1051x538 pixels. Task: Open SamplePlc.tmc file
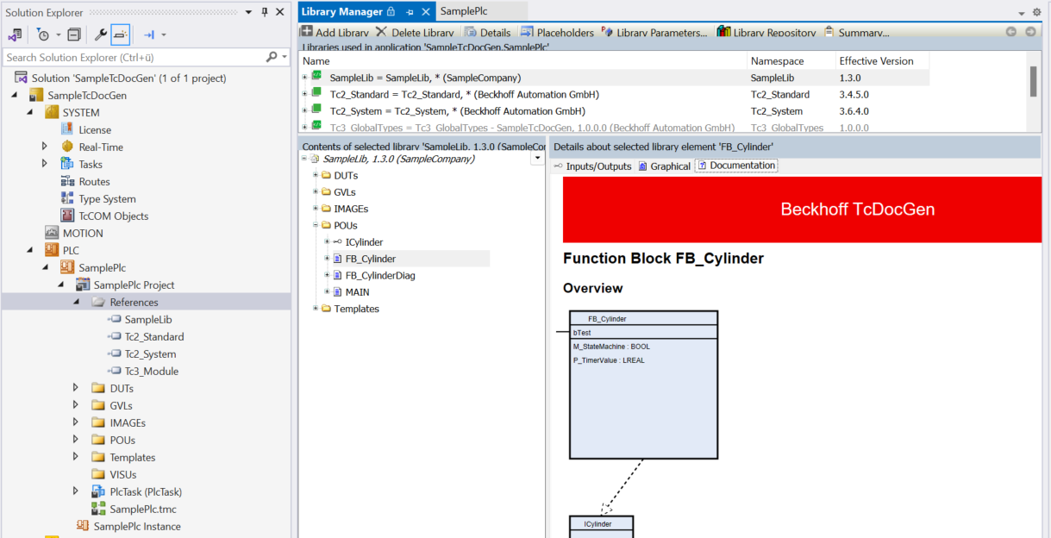tap(143, 509)
